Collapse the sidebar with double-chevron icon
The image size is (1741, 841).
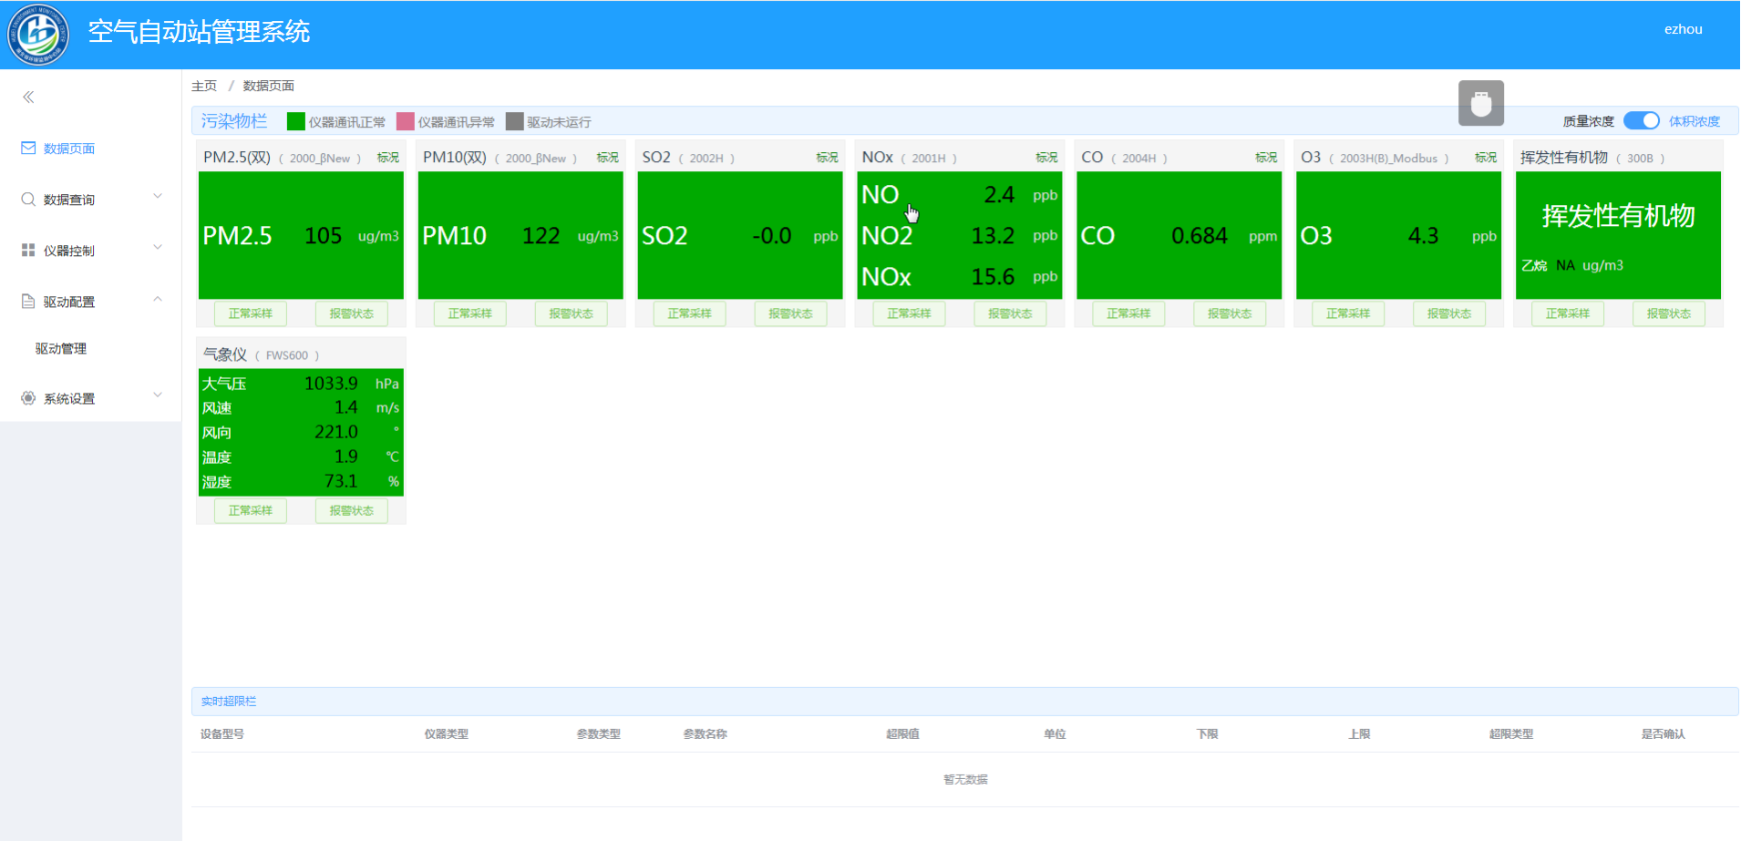pos(28,97)
